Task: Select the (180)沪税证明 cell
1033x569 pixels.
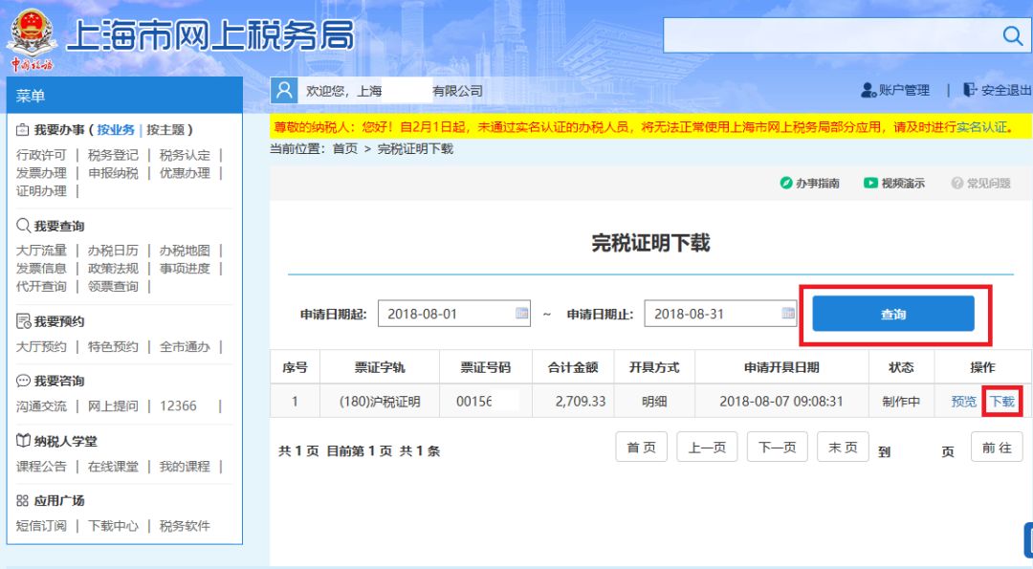Action: 380,401
